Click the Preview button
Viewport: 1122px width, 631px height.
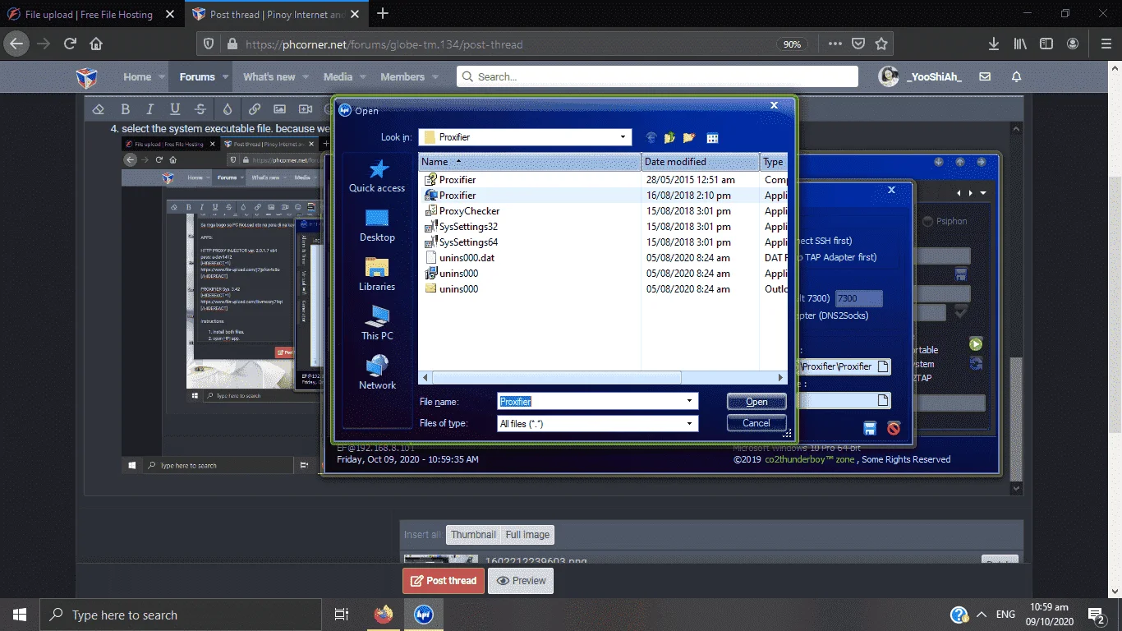click(x=521, y=581)
